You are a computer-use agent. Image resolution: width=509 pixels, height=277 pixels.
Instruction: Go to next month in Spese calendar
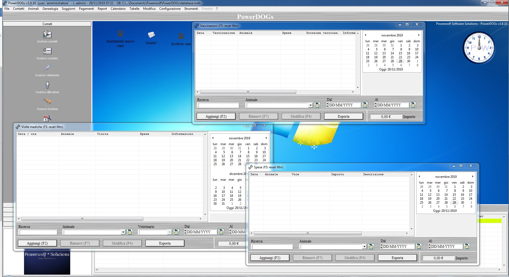[473, 176]
